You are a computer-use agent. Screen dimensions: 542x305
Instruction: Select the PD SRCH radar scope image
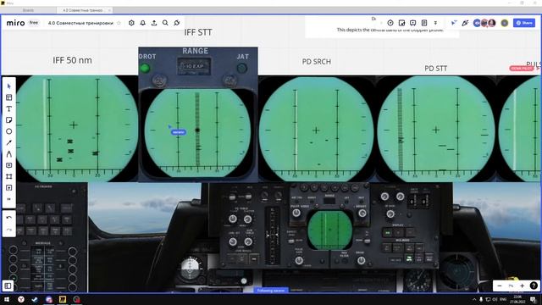point(316,129)
